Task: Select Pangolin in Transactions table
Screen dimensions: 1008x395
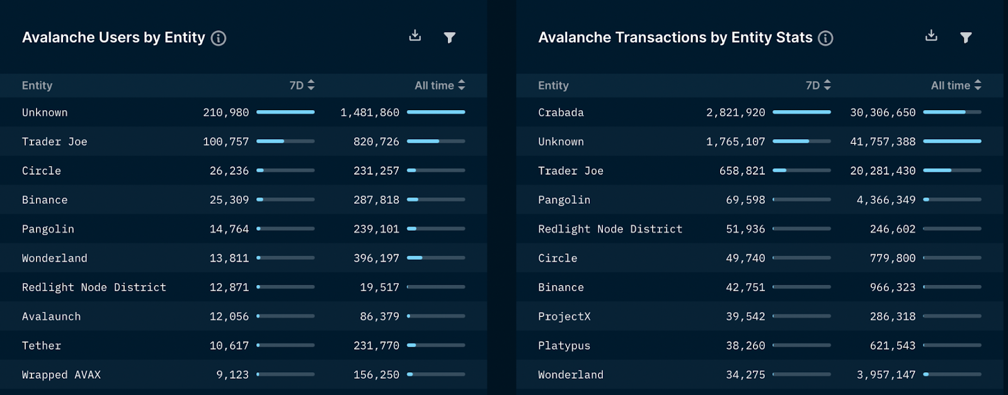Action: coord(564,200)
